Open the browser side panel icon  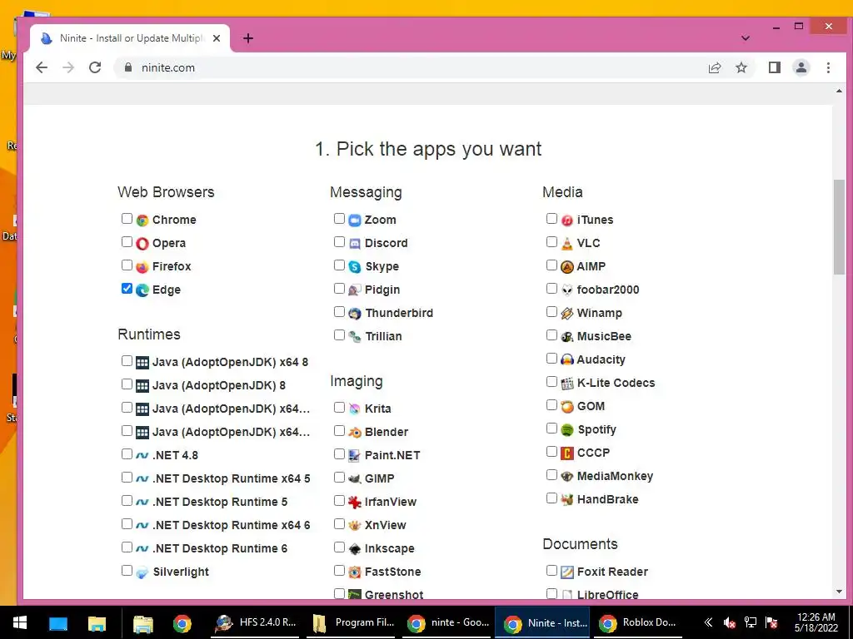[x=775, y=67]
